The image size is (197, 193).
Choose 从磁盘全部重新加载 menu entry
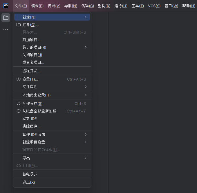(x=52, y=111)
